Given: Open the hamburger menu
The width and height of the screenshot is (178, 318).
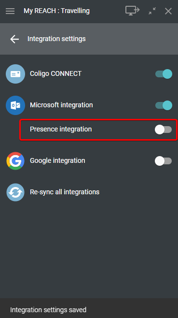Looking at the screenshot, I should pyautogui.click(x=10, y=11).
